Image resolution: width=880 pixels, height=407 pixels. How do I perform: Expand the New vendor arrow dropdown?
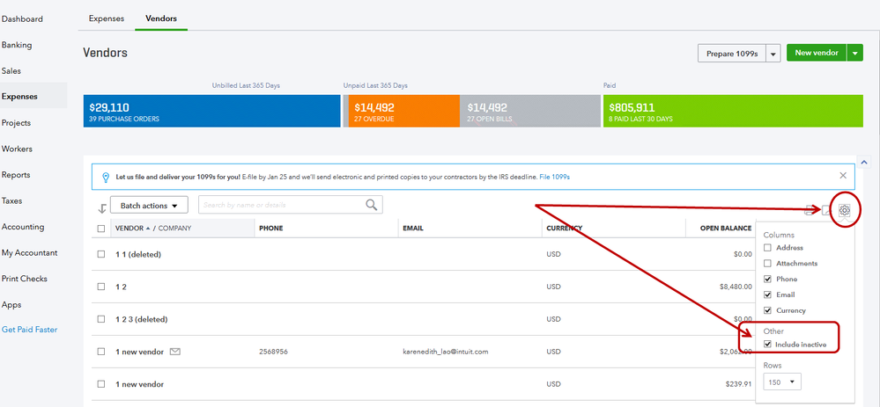[x=854, y=54]
